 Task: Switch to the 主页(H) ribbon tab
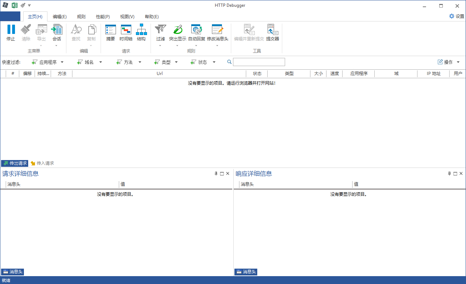35,16
